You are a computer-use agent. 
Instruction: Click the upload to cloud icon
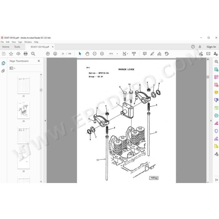click(x=18, y=53)
